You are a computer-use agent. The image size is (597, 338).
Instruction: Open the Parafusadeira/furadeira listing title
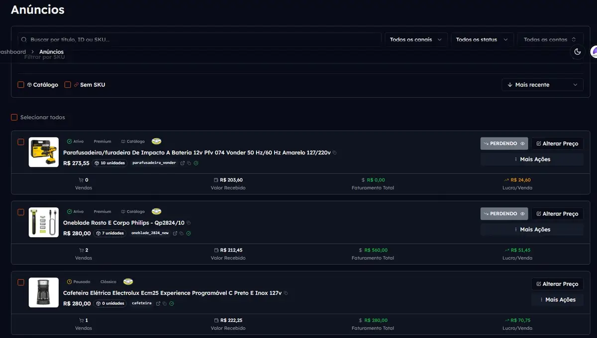[x=197, y=153]
